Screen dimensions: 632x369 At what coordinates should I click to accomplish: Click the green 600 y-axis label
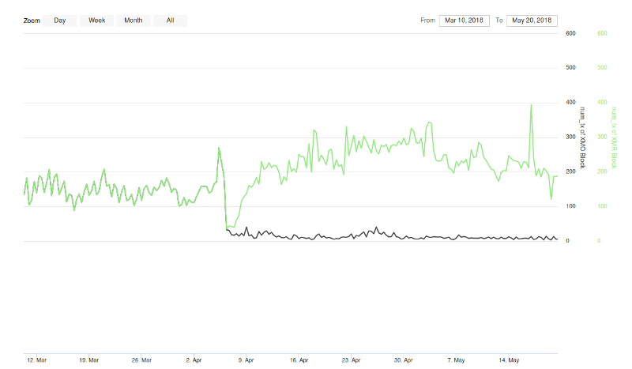(601, 33)
